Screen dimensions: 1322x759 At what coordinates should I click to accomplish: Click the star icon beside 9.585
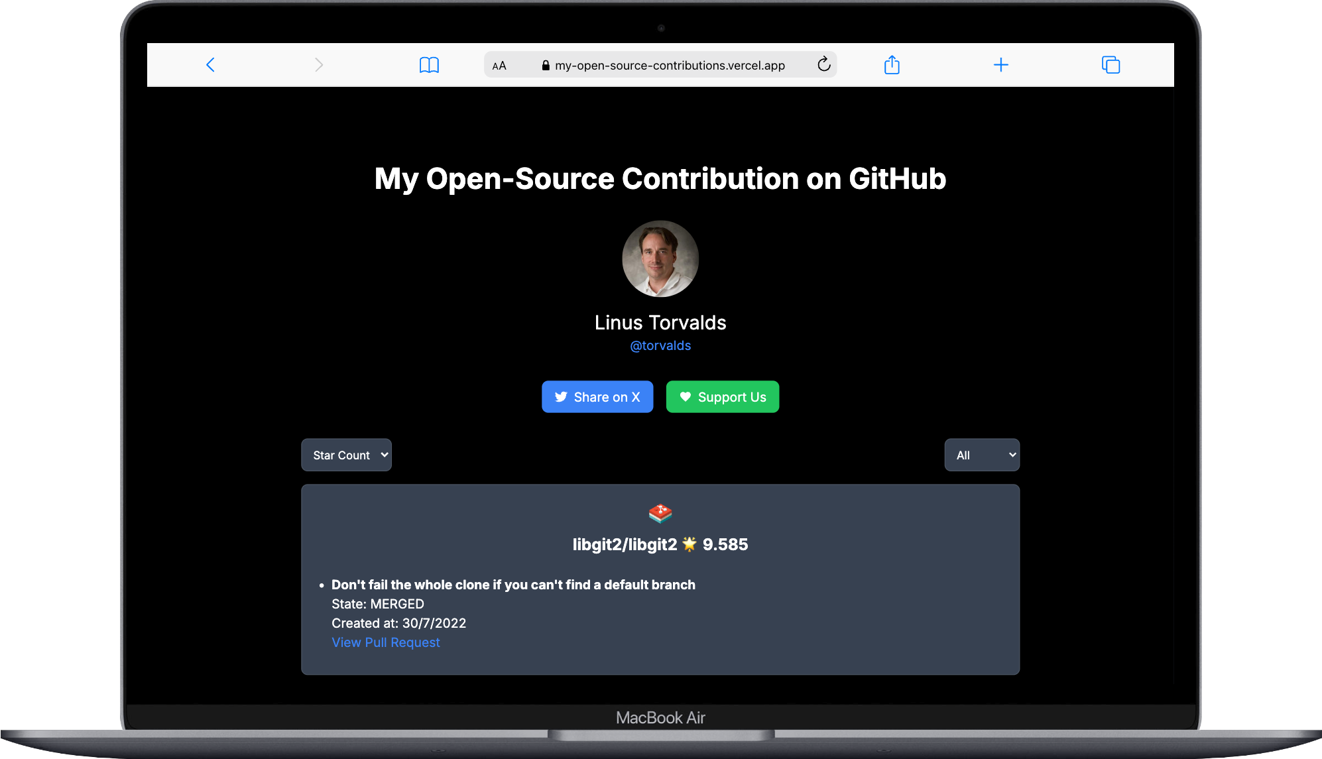(x=690, y=544)
